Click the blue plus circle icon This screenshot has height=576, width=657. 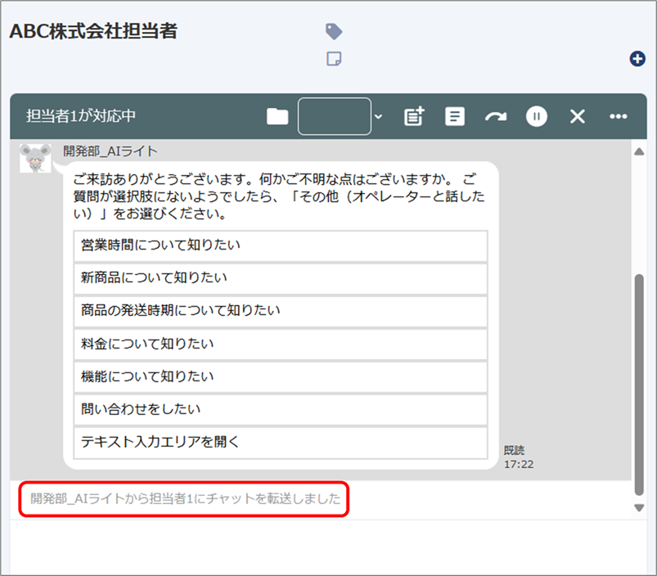click(x=637, y=59)
